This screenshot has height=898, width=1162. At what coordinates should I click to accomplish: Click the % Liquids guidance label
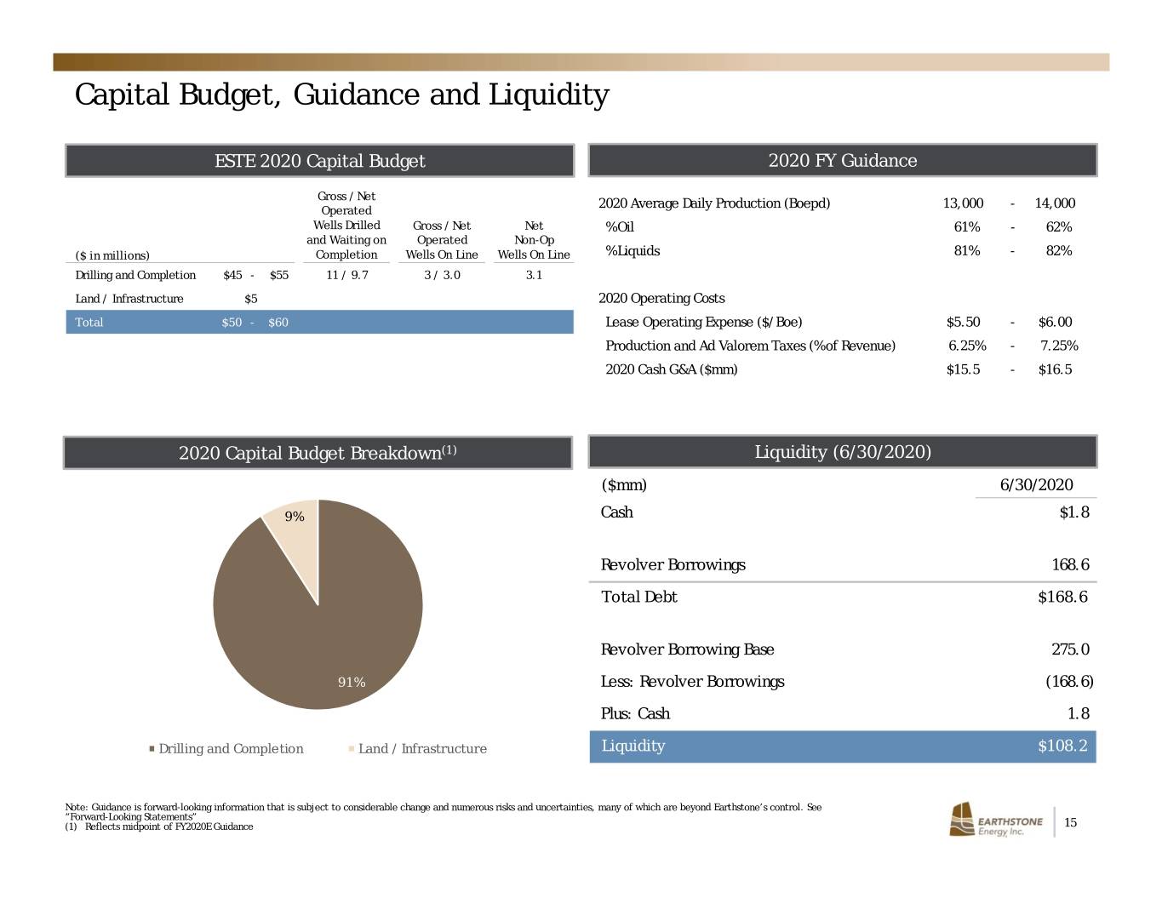point(633,251)
